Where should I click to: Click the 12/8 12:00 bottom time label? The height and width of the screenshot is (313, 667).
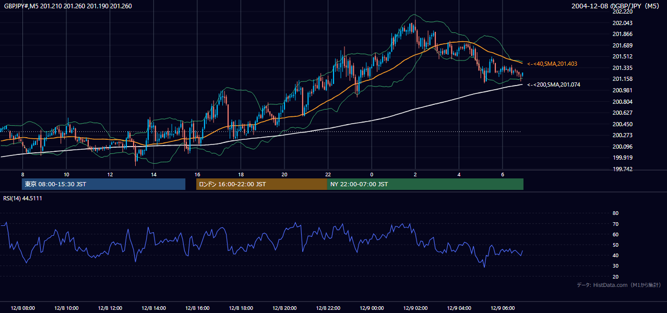point(110,308)
